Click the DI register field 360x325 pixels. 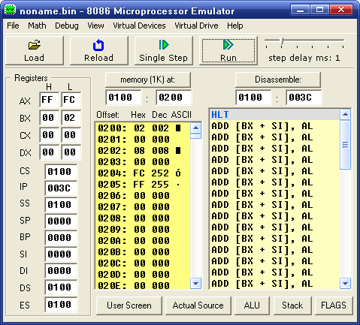(61, 271)
